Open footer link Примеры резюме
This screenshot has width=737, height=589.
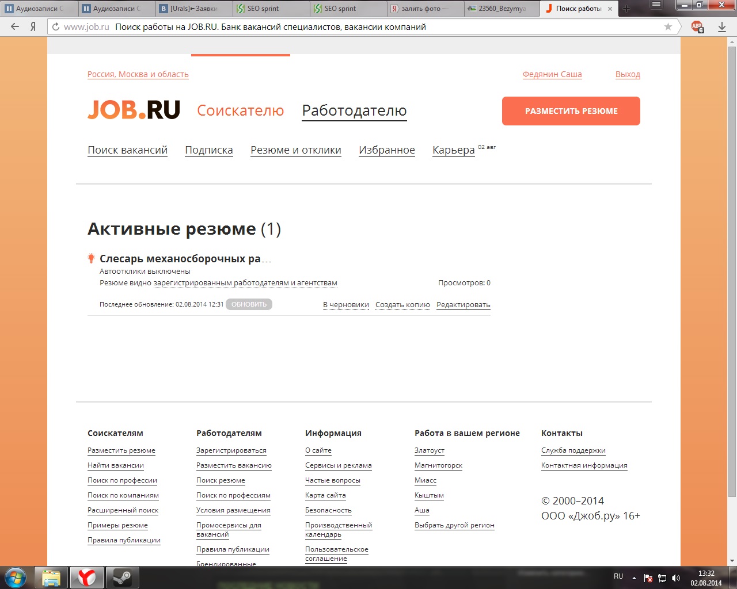pyautogui.click(x=117, y=525)
